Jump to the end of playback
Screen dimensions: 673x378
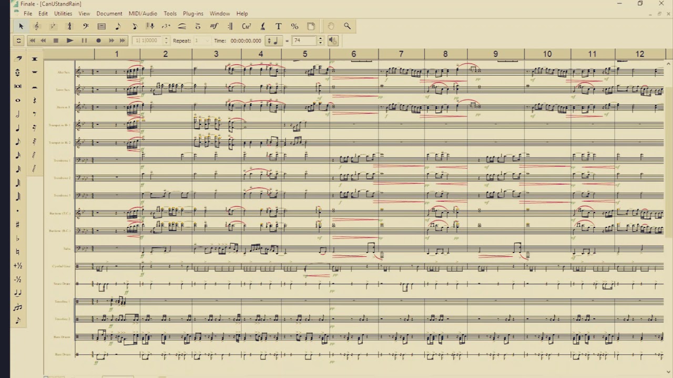tap(123, 40)
